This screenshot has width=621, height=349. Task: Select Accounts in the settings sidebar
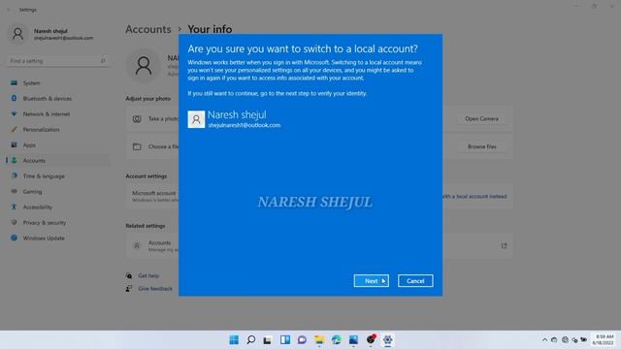(58, 161)
